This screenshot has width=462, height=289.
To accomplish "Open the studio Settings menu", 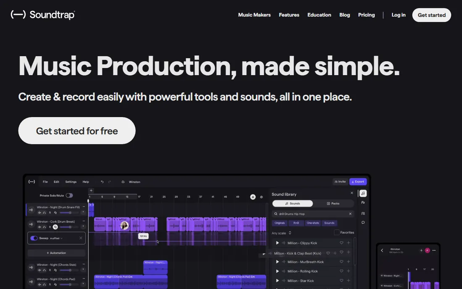I will [x=71, y=182].
